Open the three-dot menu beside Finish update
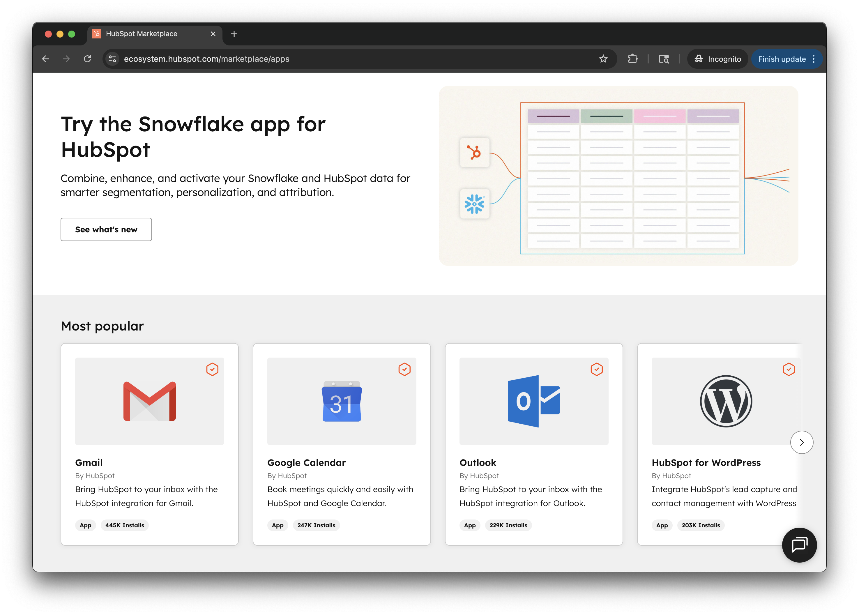 tap(814, 59)
